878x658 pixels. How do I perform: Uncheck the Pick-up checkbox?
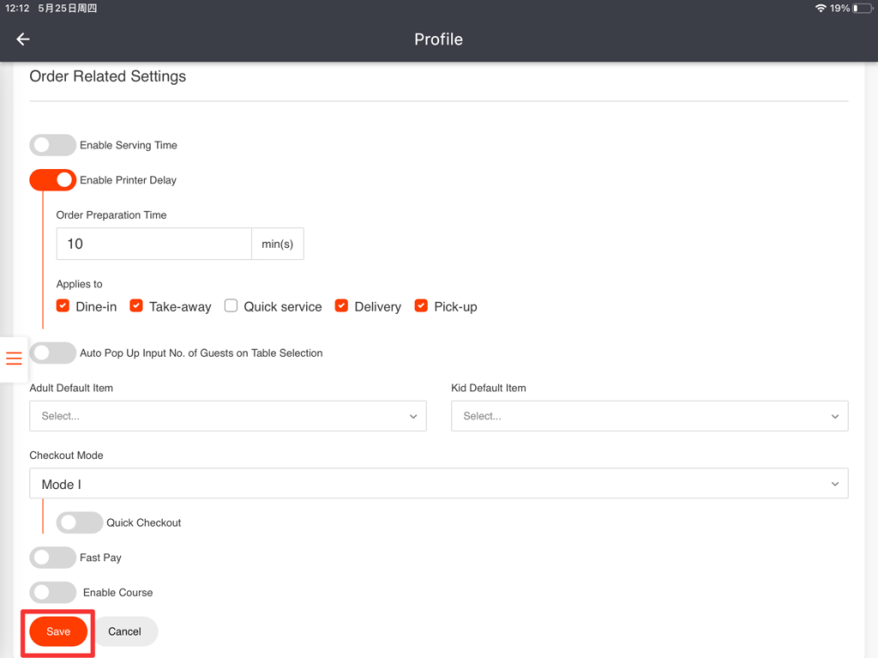pos(421,306)
